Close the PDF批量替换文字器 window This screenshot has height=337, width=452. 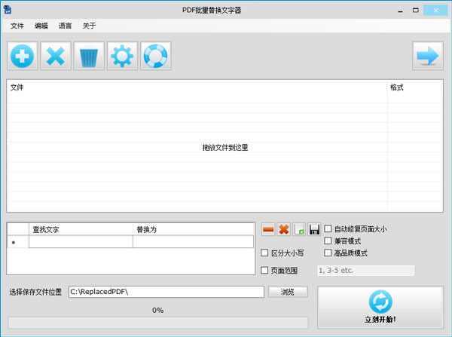point(435,11)
